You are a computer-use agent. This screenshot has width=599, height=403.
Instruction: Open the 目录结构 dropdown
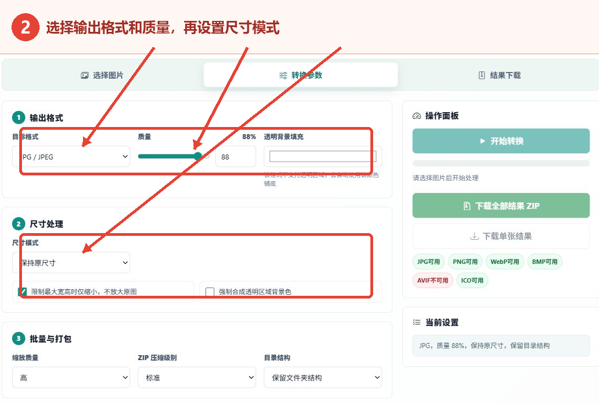(323, 378)
